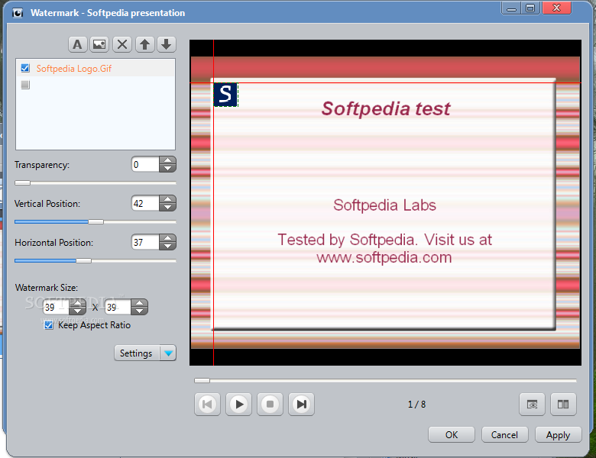Image resolution: width=596 pixels, height=458 pixels.
Task: Click the Cancel button
Action: point(504,435)
